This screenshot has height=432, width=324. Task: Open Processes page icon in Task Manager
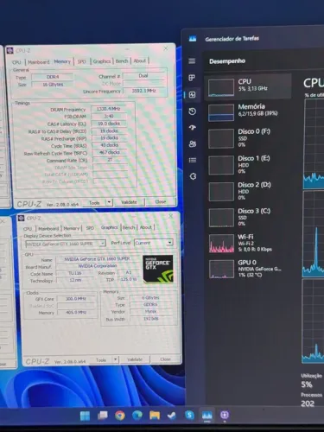click(x=192, y=78)
